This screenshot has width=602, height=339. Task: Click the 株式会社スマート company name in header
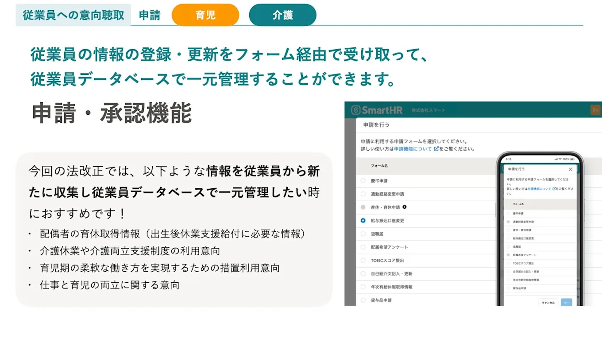coord(428,110)
